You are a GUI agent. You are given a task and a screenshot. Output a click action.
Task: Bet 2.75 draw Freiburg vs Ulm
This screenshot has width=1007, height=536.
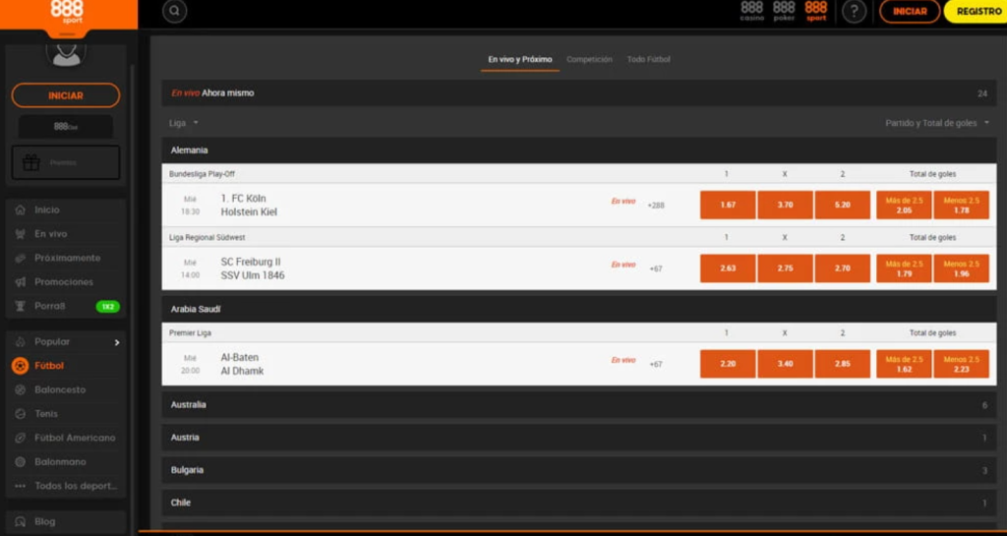pyautogui.click(x=785, y=268)
